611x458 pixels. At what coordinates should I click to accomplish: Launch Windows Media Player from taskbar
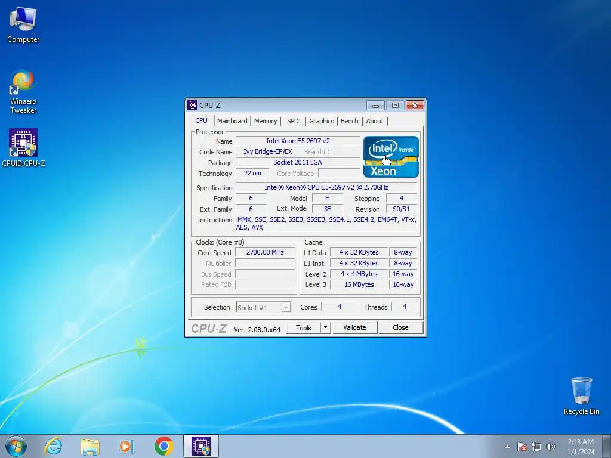tap(126, 446)
